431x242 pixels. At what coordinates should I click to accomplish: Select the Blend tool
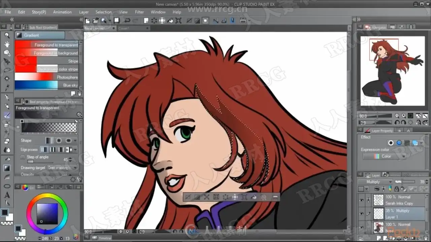pyautogui.click(x=7, y=150)
